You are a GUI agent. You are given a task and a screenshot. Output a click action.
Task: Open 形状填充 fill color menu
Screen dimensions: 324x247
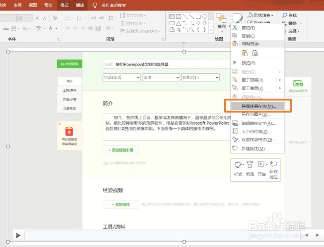pyautogui.click(x=260, y=15)
